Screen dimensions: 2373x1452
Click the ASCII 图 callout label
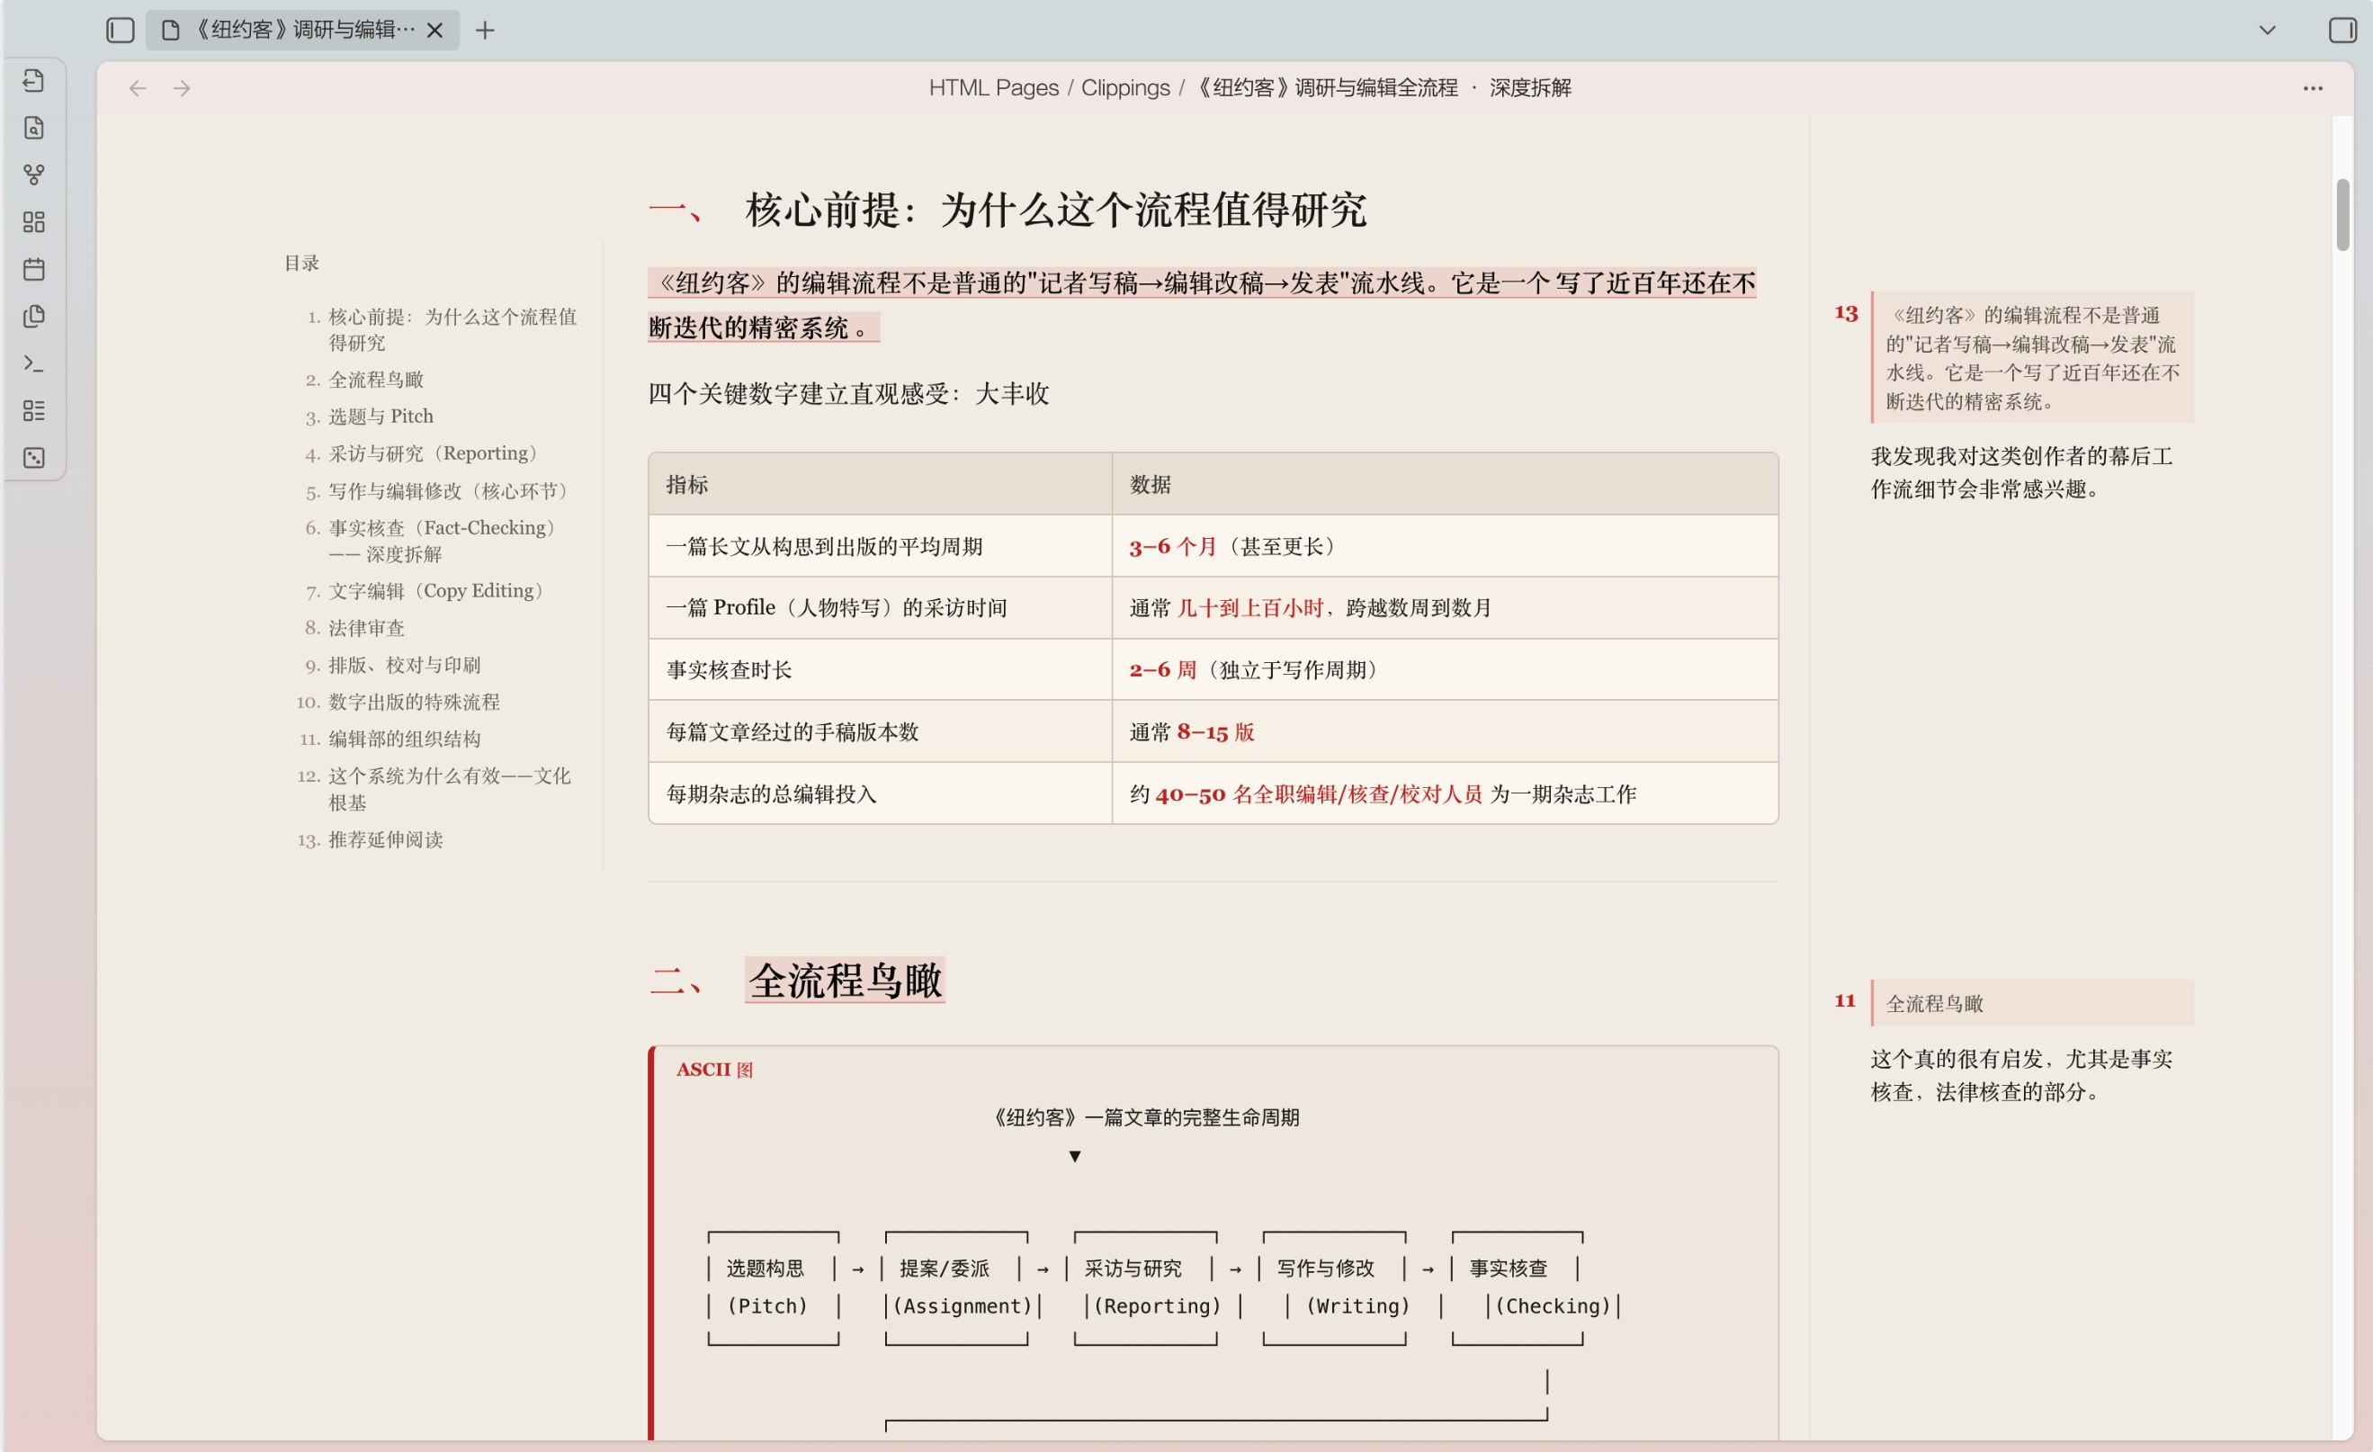[x=714, y=1069]
